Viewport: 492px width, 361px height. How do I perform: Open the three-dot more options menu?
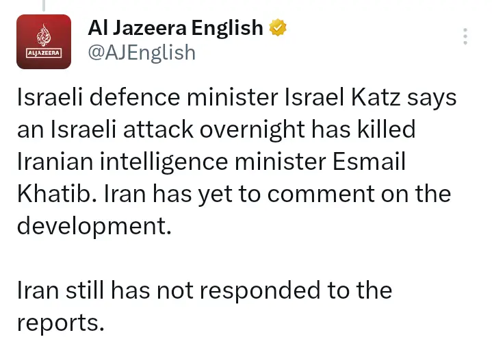pos(466,36)
